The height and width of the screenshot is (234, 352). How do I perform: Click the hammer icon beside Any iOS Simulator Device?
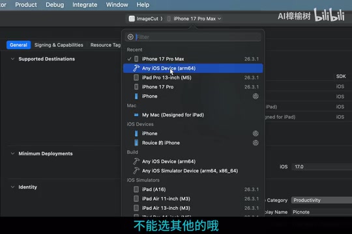tap(136, 171)
